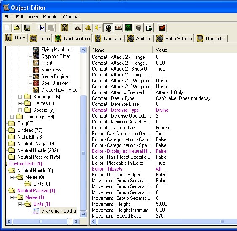
Task: Switch to the Upgrades tab
Action: click(211, 39)
